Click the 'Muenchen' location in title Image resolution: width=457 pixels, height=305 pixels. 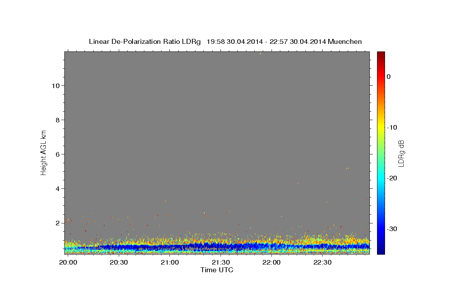point(345,42)
